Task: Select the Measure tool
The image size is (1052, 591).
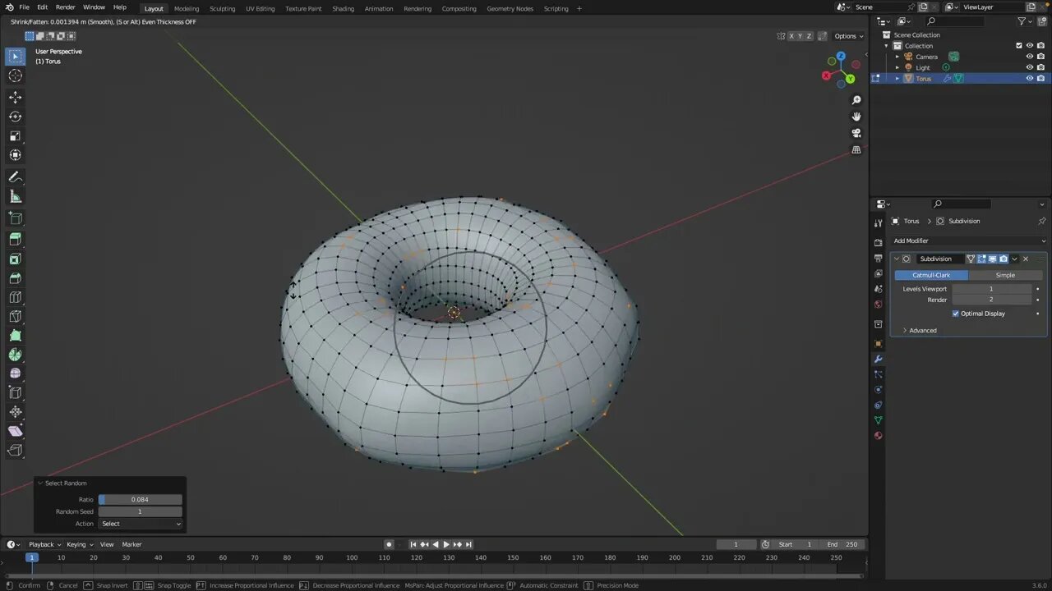Action: click(15, 196)
